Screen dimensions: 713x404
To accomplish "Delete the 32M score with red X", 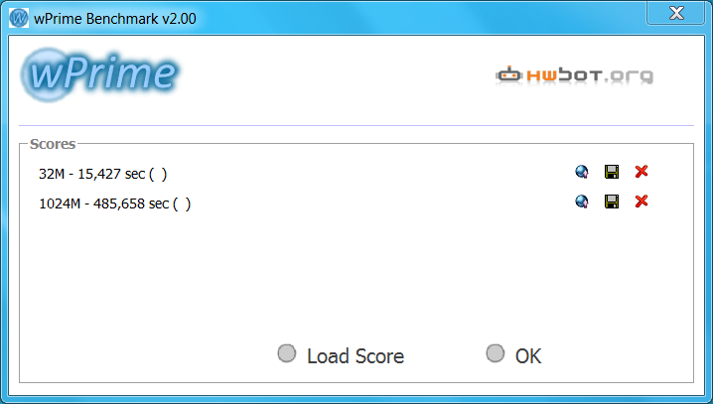I will click(x=642, y=172).
